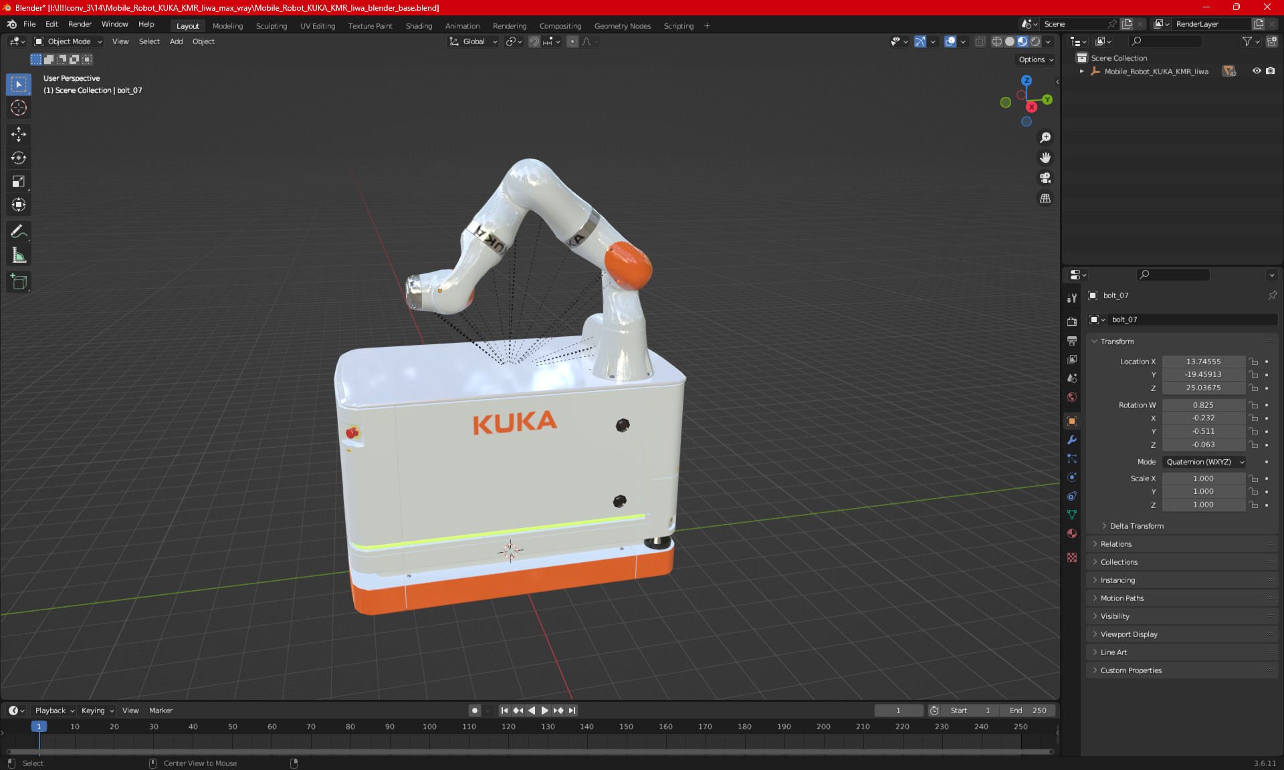The width and height of the screenshot is (1284, 770).
Task: Open the Material properties tab
Action: point(1072,533)
